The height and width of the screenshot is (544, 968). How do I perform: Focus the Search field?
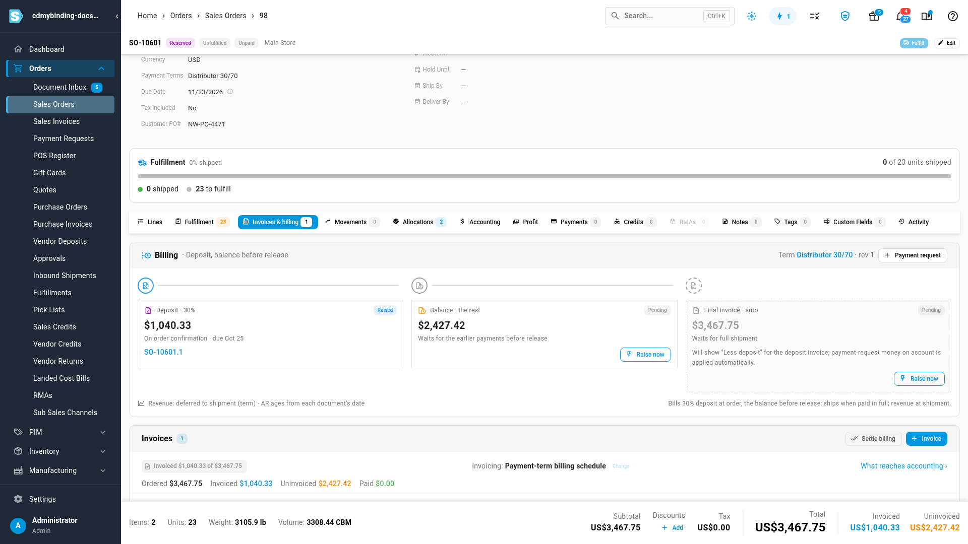click(670, 16)
